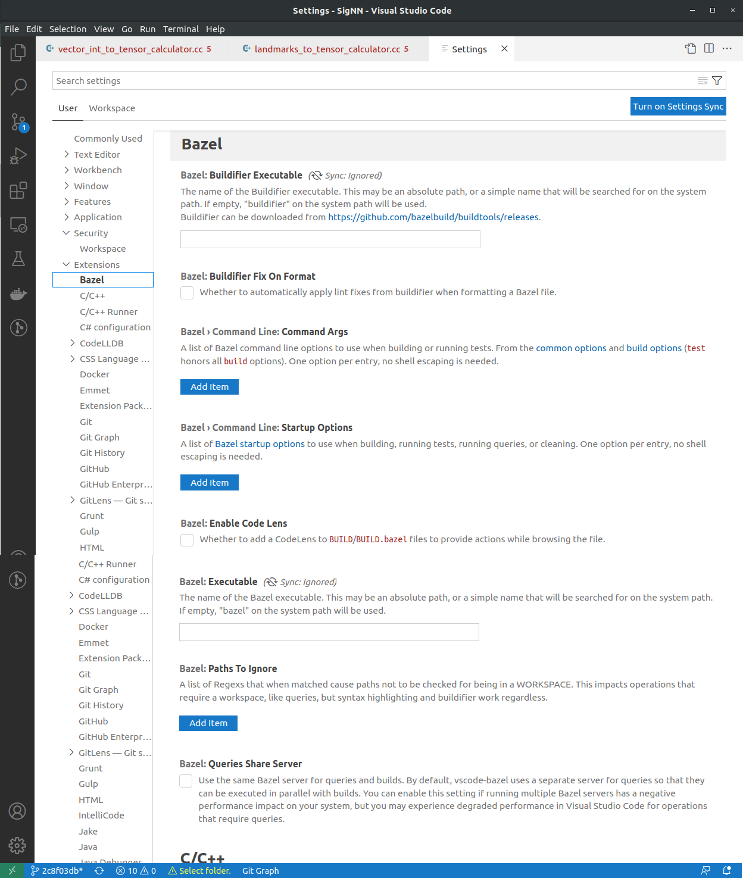Click the Bazel Executable text field

pyautogui.click(x=329, y=632)
